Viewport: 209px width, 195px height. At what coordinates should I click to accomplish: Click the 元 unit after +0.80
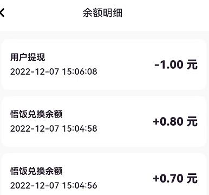click(192, 121)
